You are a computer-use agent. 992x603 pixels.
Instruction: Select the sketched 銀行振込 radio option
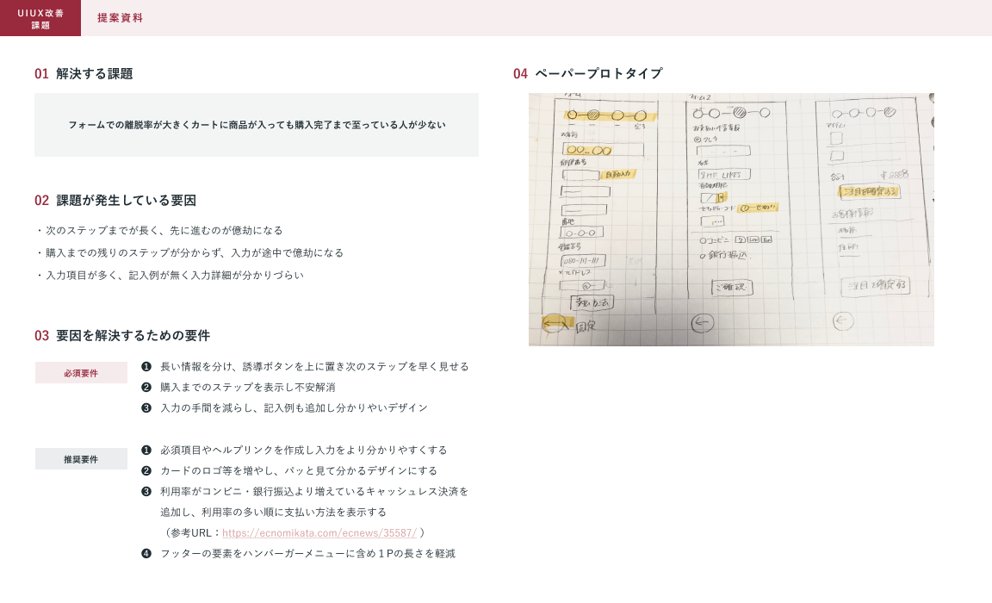pos(703,256)
